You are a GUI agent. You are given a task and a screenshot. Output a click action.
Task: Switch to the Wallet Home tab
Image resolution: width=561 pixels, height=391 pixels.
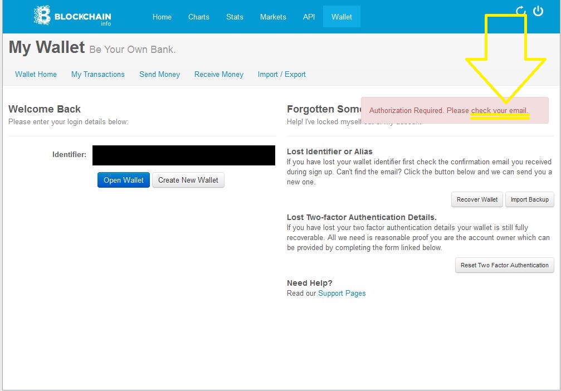point(36,74)
